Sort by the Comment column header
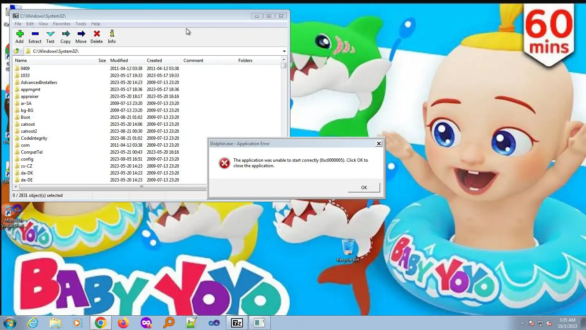Screen dimensions: 586x330 (200, 60)
